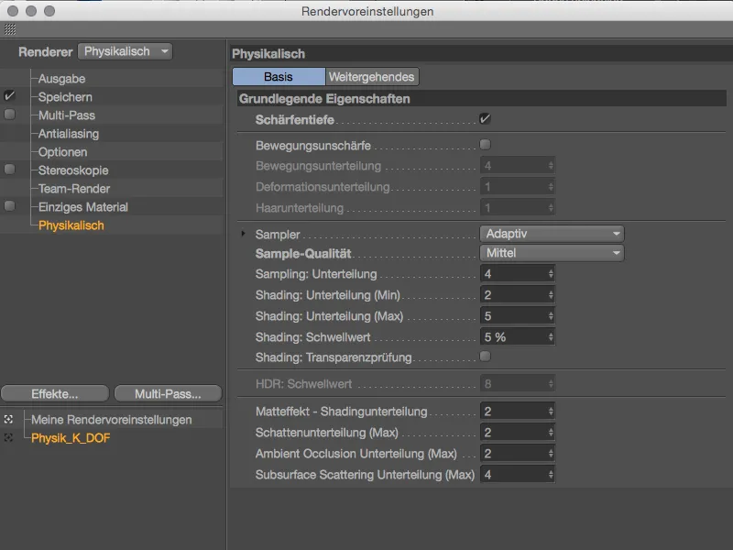Open the Renderer dropdown
This screenshot has width=733, height=550.
click(x=126, y=51)
